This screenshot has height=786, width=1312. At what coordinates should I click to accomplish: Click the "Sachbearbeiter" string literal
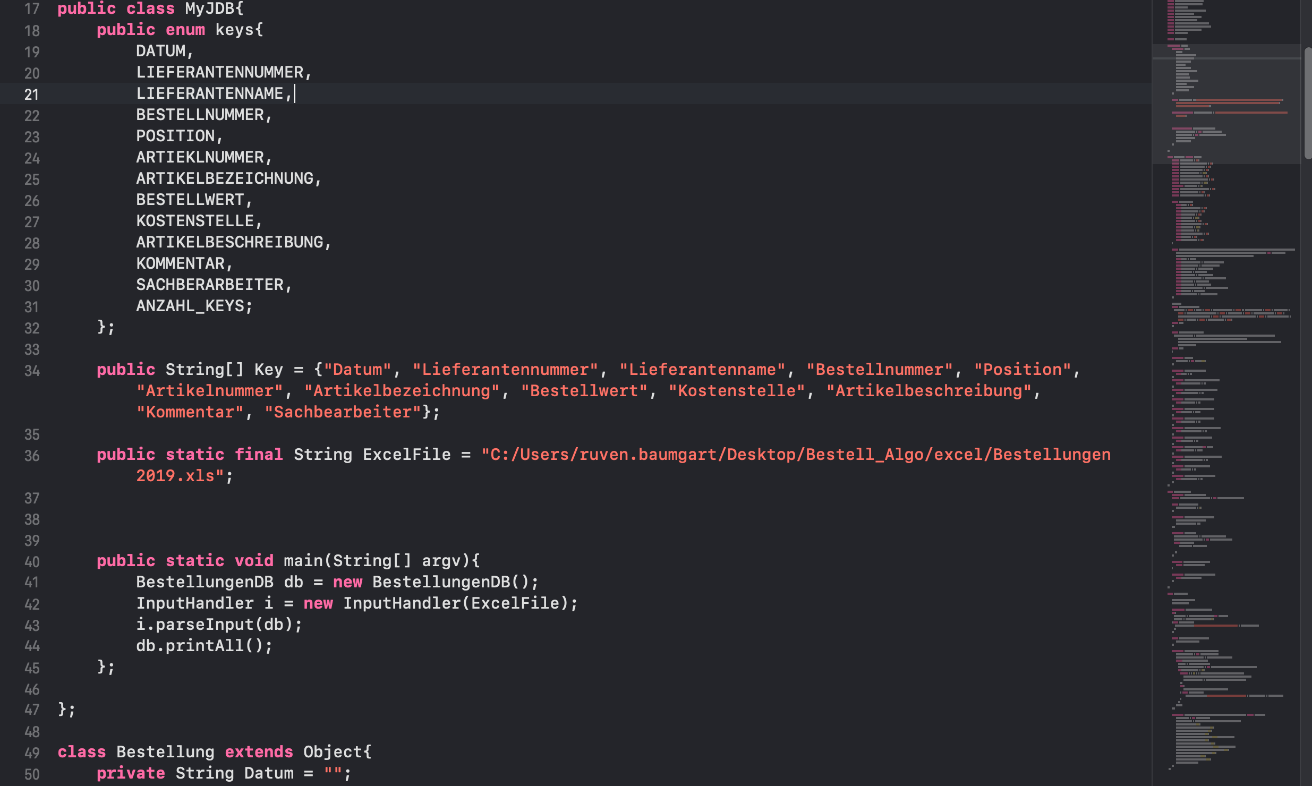pyautogui.click(x=343, y=412)
